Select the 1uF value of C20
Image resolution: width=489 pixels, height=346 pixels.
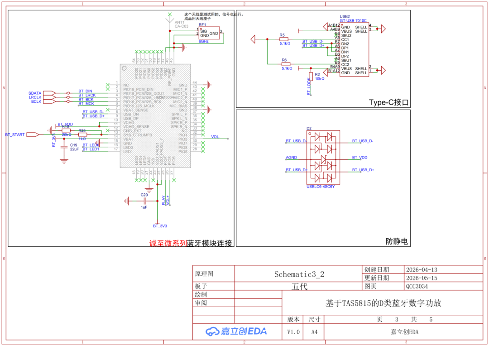pos(144,207)
